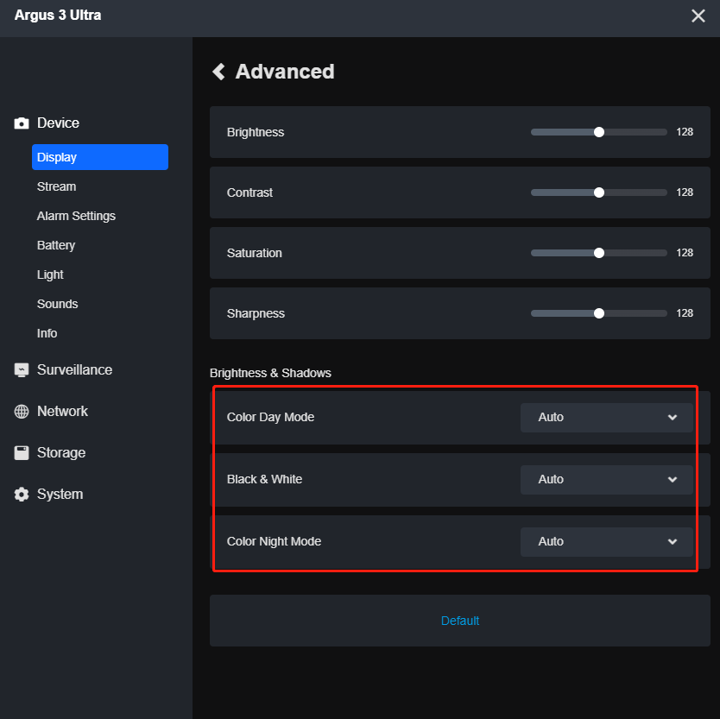Expand the Network section
The image size is (720, 719).
[62, 412]
